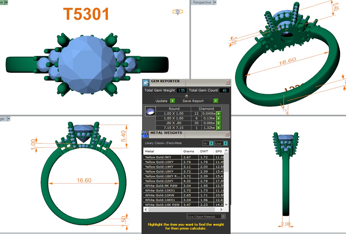Click the green arrow next to Update

[173, 101]
